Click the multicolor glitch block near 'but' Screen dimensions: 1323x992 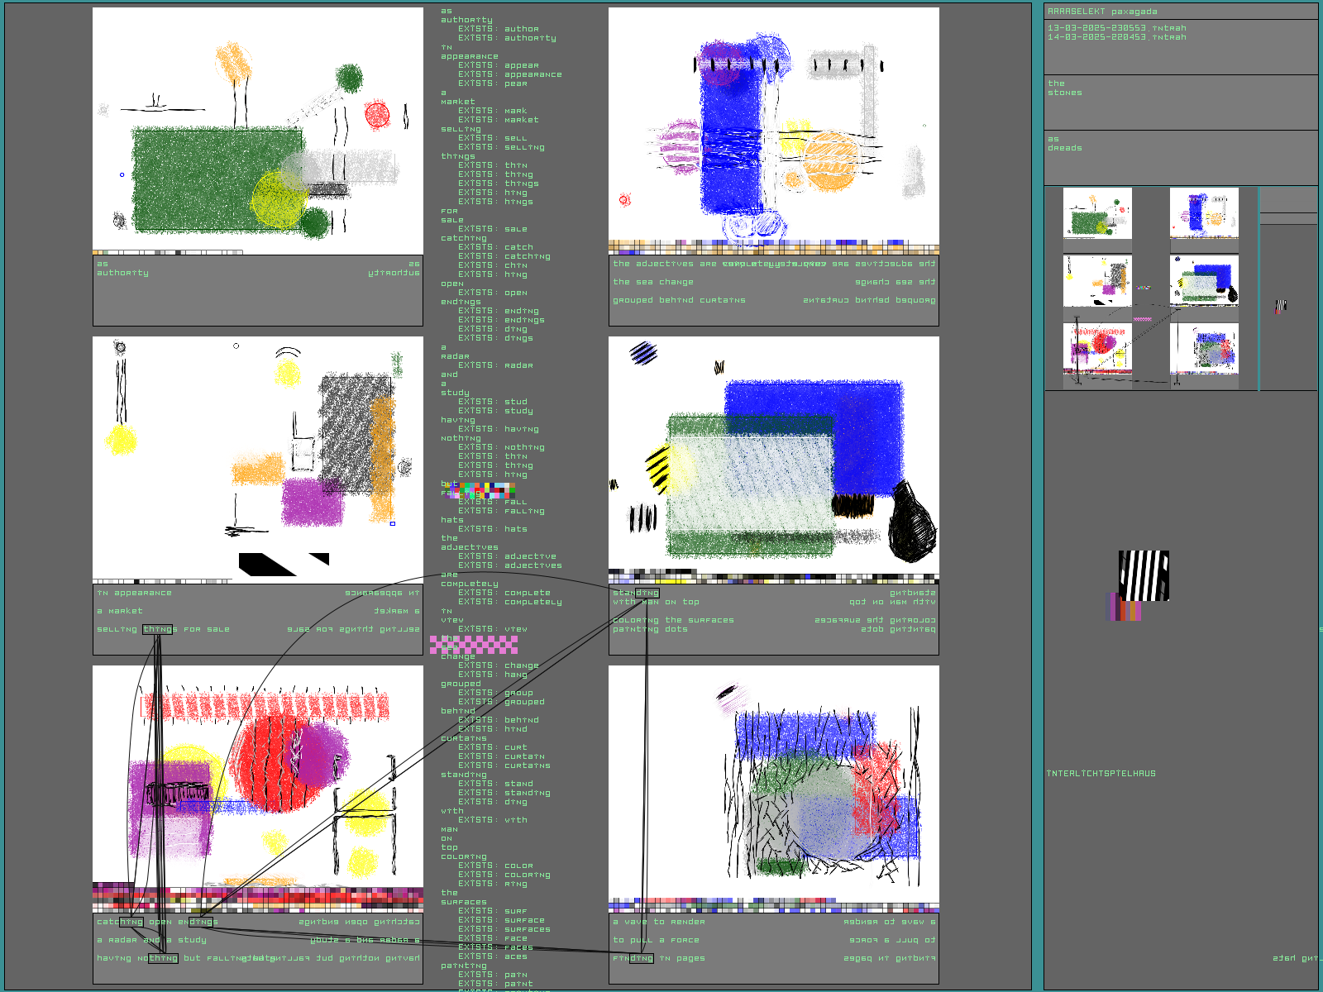click(x=478, y=490)
